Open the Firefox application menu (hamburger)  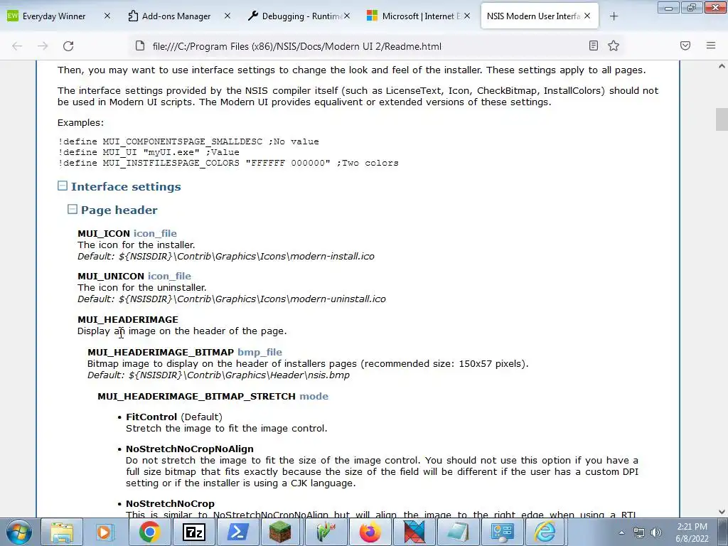click(711, 45)
